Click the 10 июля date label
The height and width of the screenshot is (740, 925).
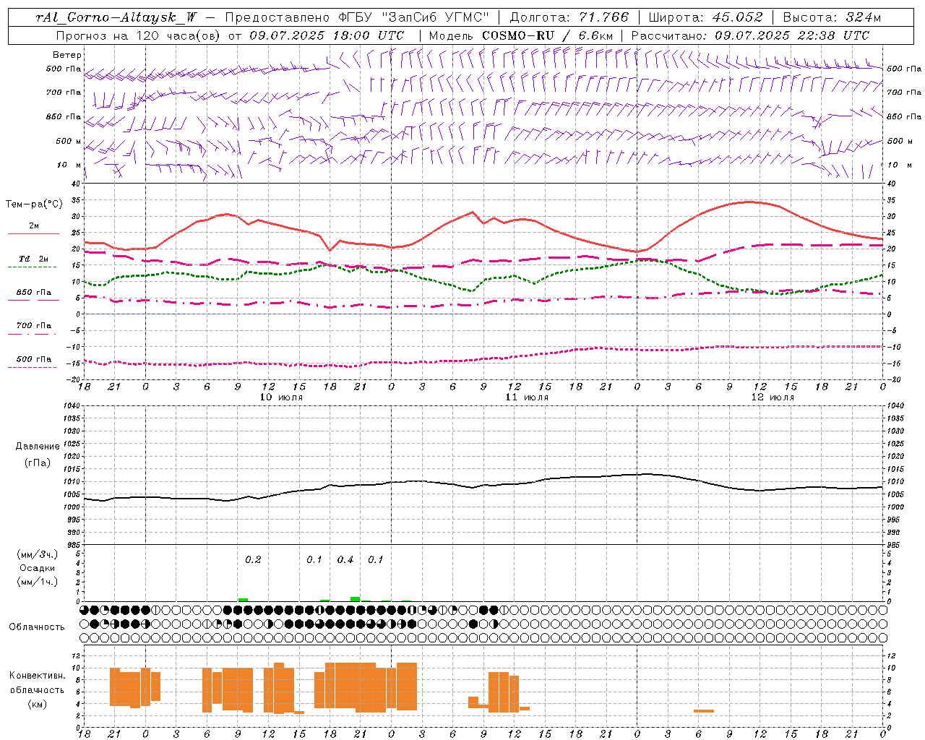(281, 397)
